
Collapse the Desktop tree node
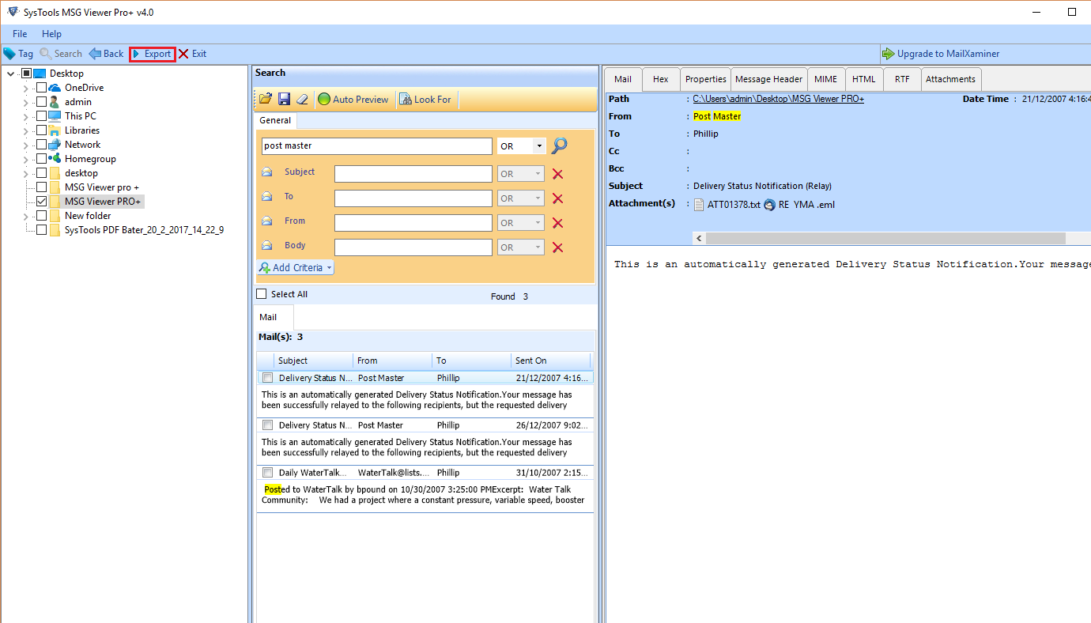10,74
